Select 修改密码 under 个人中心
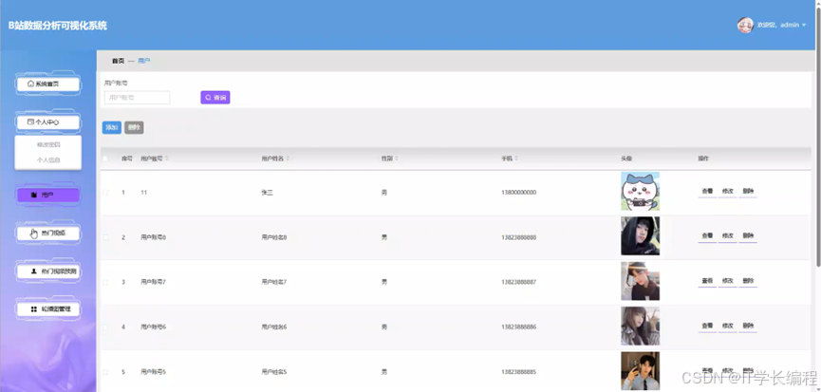Screen dimensions: 821x392 [x=48, y=144]
